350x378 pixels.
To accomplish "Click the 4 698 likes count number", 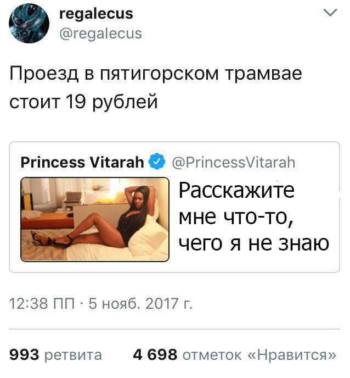I will click(155, 355).
